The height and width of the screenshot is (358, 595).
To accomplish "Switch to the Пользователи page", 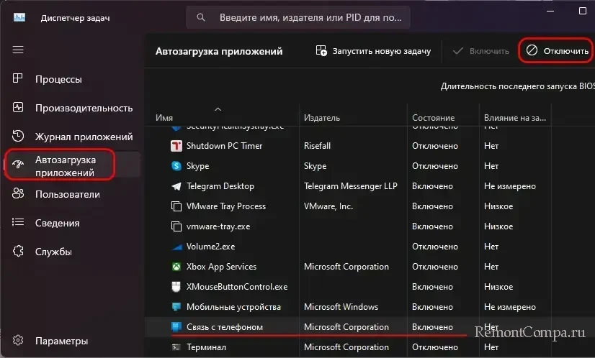I will coord(67,194).
